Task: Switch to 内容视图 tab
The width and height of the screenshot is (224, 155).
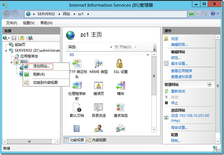Action: click(x=96, y=140)
